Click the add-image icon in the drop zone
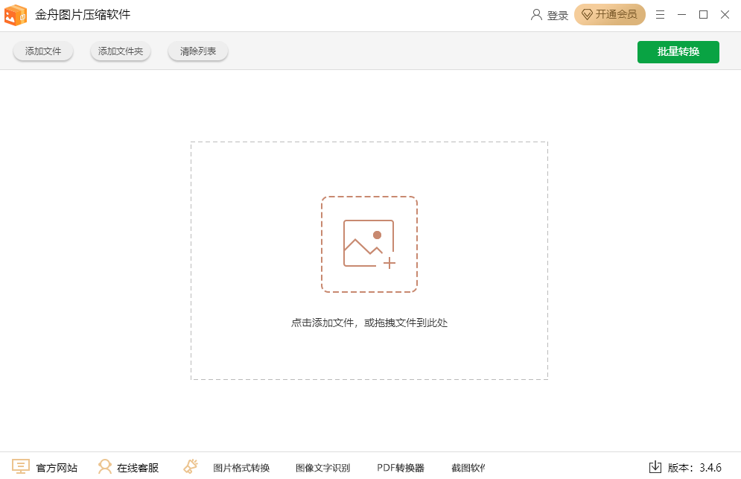This screenshot has width=741, height=479. [x=369, y=244]
